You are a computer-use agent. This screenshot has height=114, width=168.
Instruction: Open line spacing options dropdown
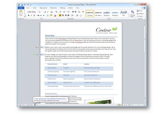click(74, 15)
